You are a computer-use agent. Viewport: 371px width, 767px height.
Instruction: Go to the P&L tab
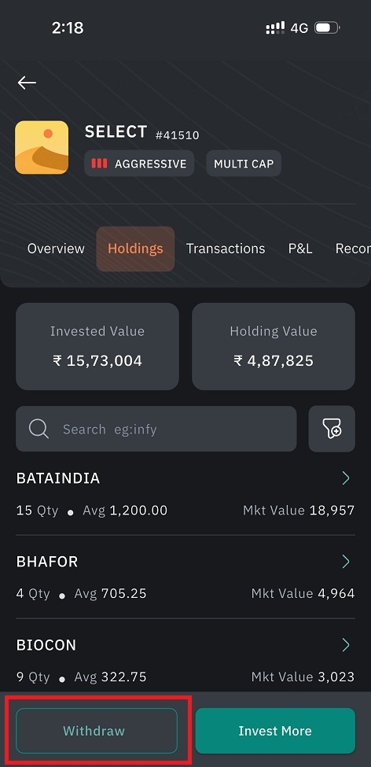(300, 249)
